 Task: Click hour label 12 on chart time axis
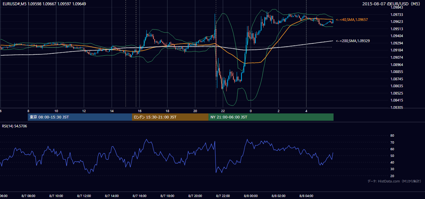(x=84, y=111)
